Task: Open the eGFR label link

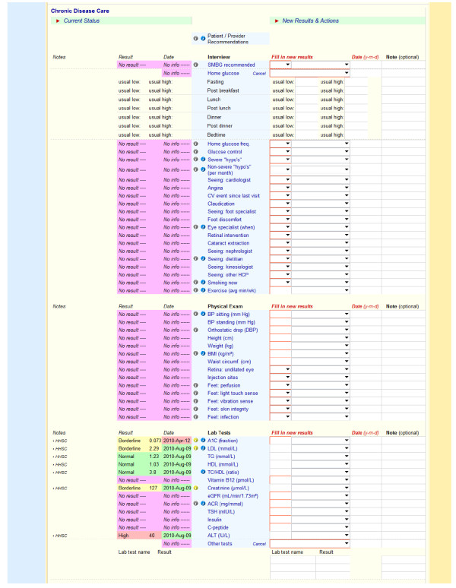Action: coord(233,496)
